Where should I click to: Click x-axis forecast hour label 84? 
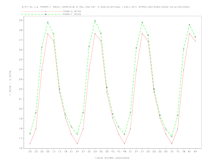tap(196, 152)
